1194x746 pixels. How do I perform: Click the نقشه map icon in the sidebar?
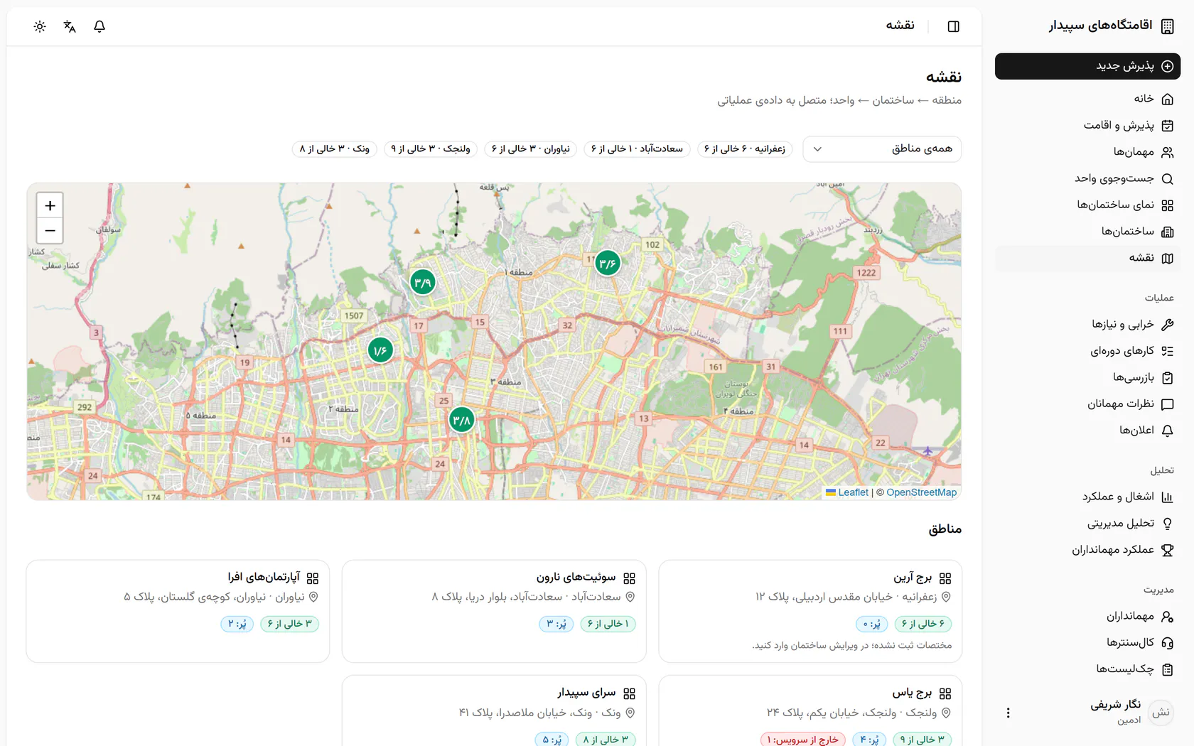click(x=1167, y=259)
